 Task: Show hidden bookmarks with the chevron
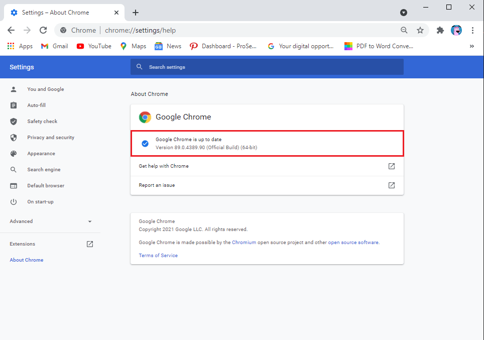tap(471, 46)
